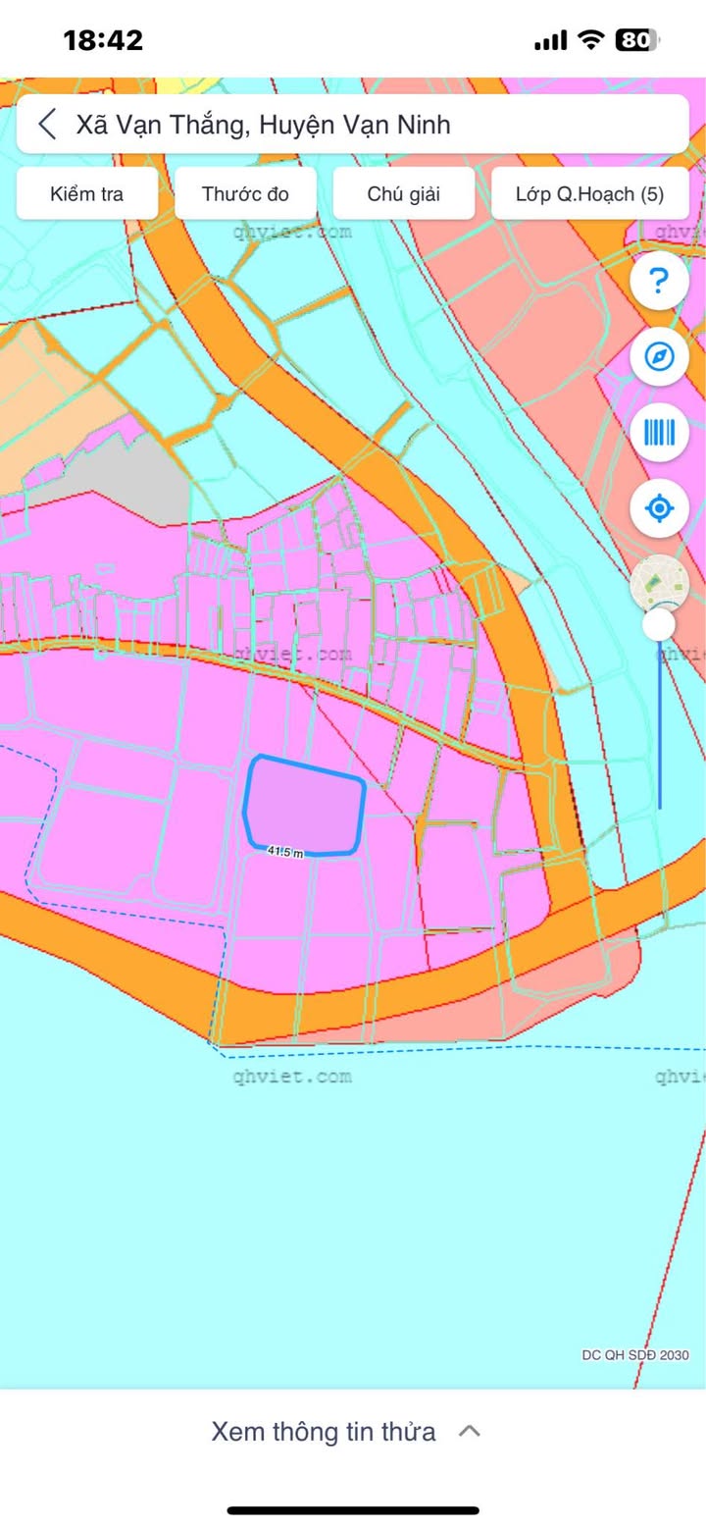Image resolution: width=706 pixels, height=1528 pixels.
Task: Tap the cellular signal bars icon
Action: tap(550, 41)
